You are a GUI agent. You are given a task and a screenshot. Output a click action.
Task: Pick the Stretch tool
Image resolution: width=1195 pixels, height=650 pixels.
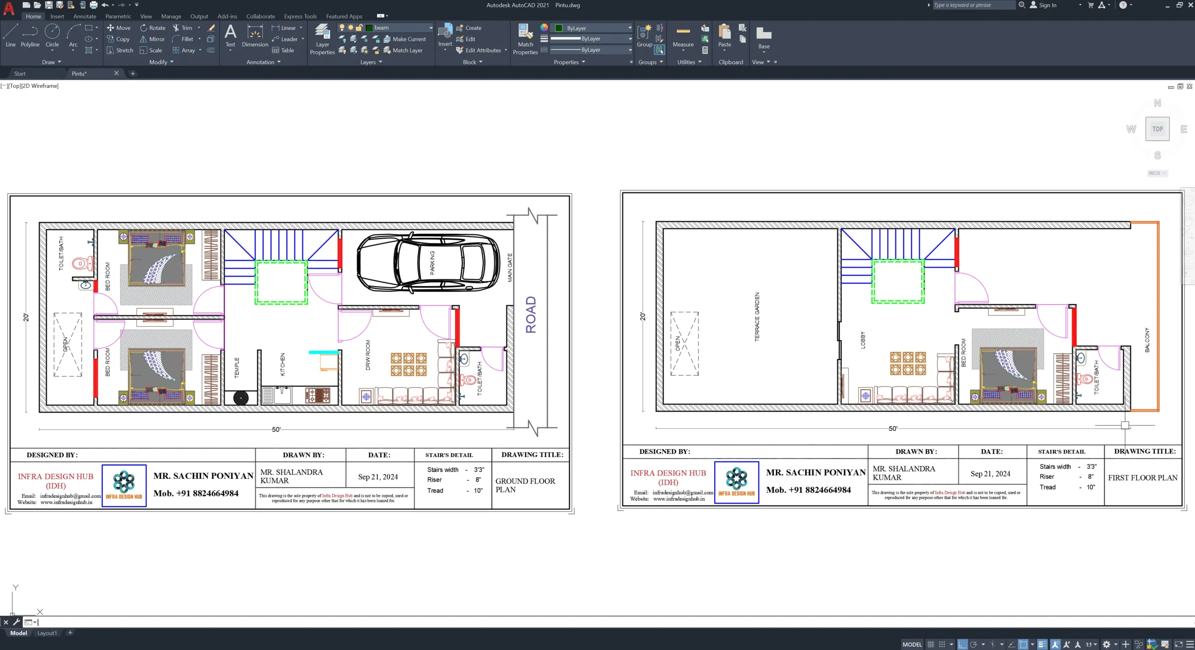point(120,50)
